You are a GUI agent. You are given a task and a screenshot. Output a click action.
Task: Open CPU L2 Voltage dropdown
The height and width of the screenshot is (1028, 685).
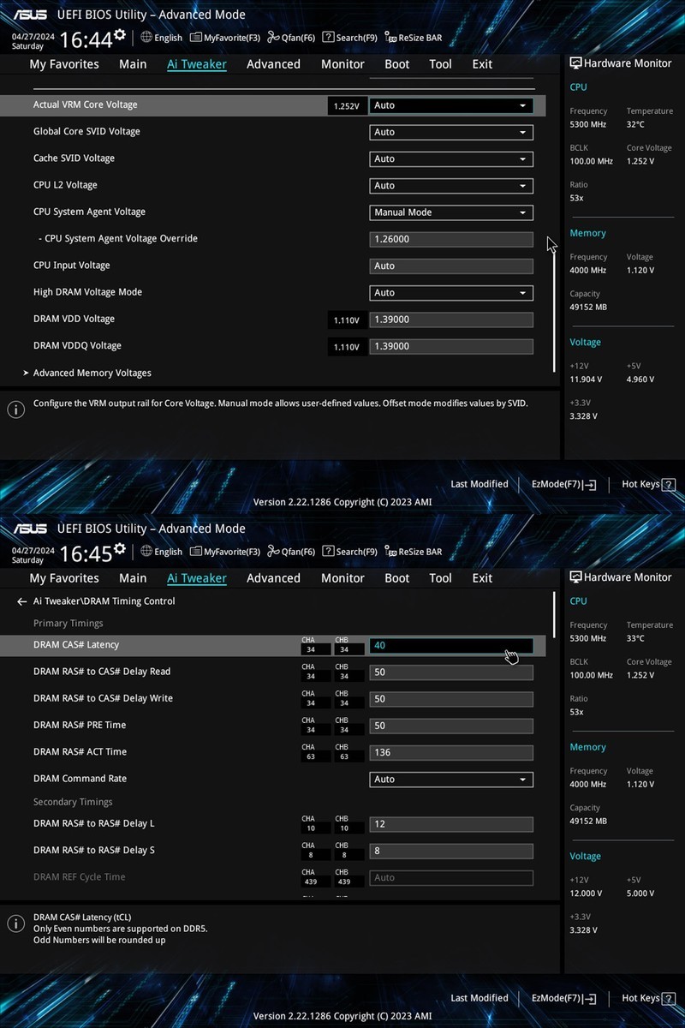click(x=451, y=185)
